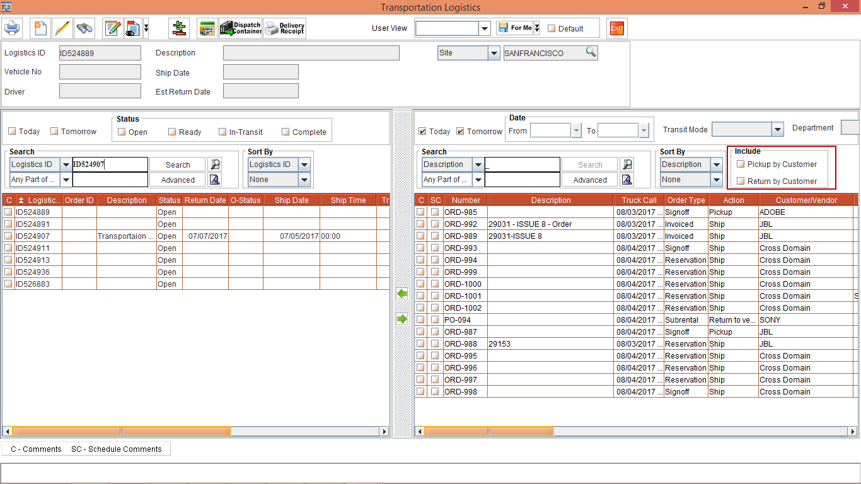
Task: Click the green left transfer arrow
Action: pos(402,294)
